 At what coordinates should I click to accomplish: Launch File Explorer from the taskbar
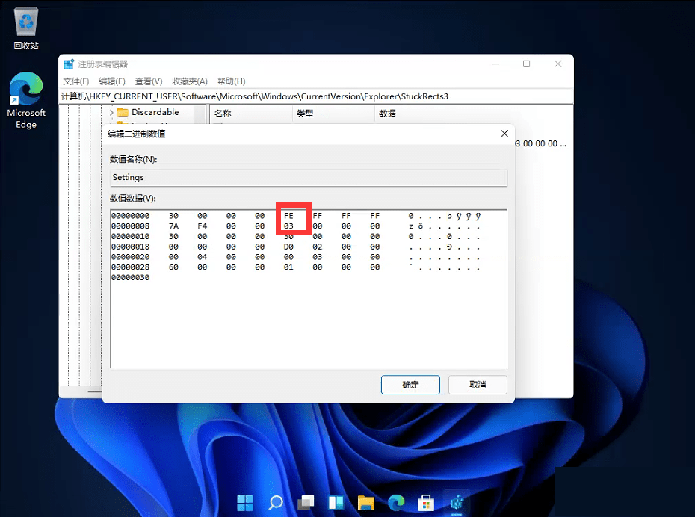click(365, 502)
